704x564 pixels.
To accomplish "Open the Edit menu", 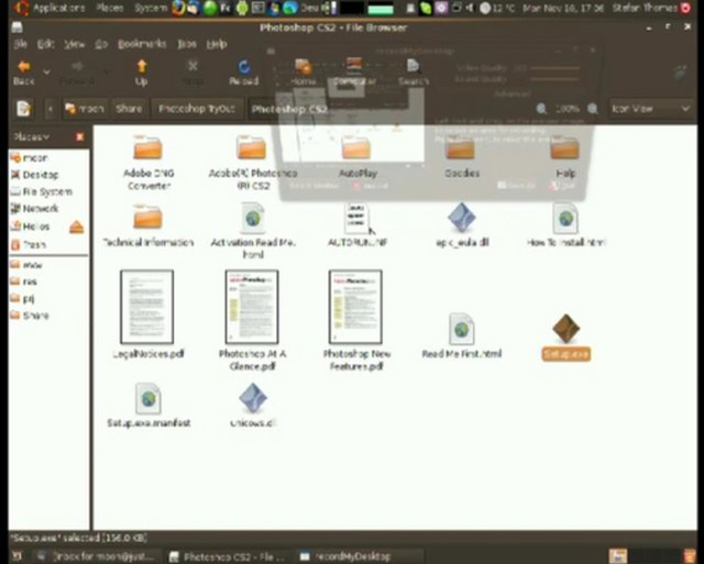I will (x=45, y=44).
